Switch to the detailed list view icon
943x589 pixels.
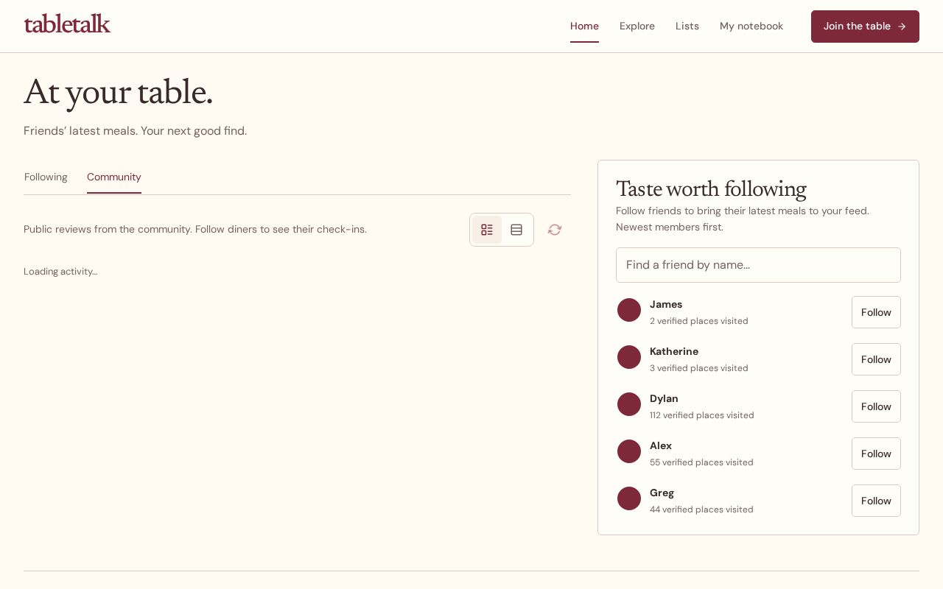(487, 230)
